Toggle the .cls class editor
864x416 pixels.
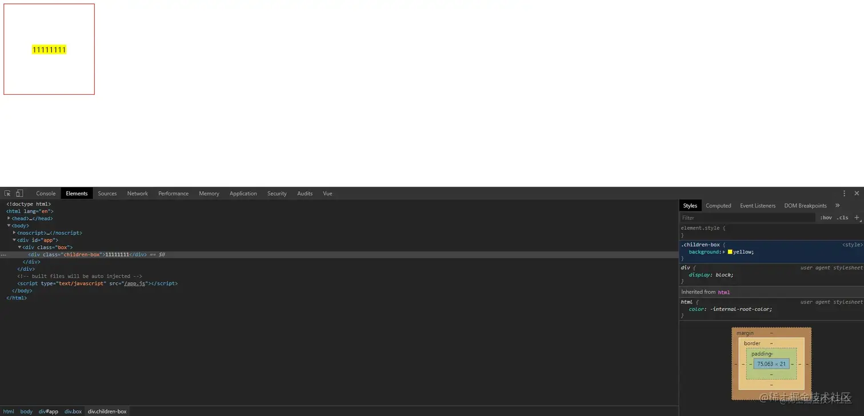point(843,218)
